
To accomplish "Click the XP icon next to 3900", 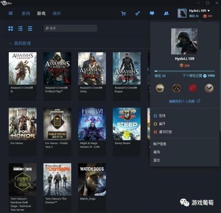I will click(205, 76).
